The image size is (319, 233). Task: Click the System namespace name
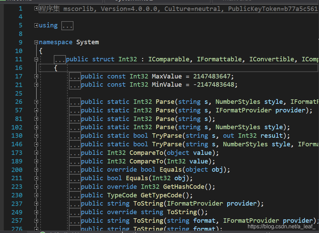coord(87,42)
